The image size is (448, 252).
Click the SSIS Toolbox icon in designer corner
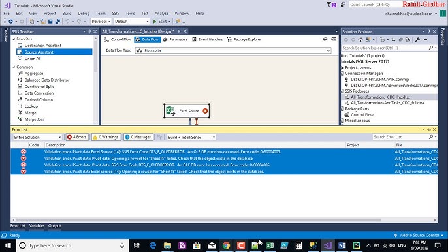pos(334,39)
